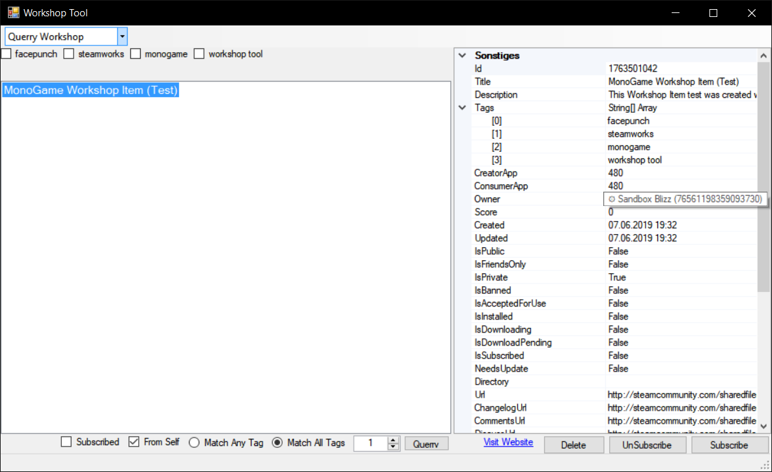772x472 pixels.
Task: Click the UnSubscribe button
Action: 647,445
